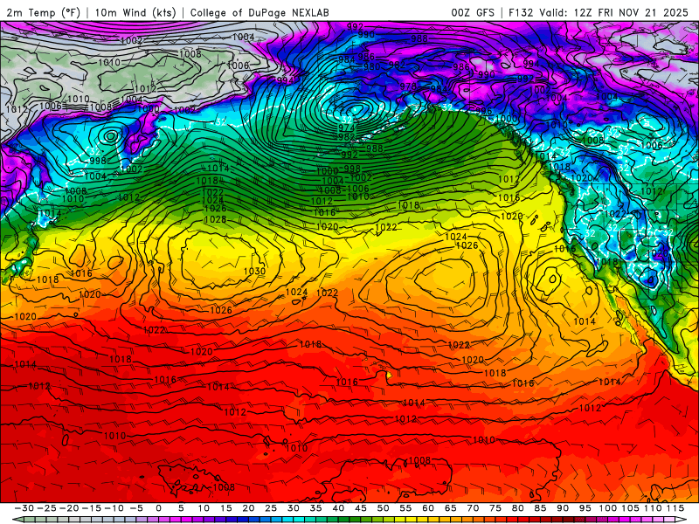Image resolution: width=699 pixels, height=524 pixels.
Task: Click the "Valid: 12Z FRI NOV 21 2025" text
Action: pyautogui.click(x=614, y=12)
